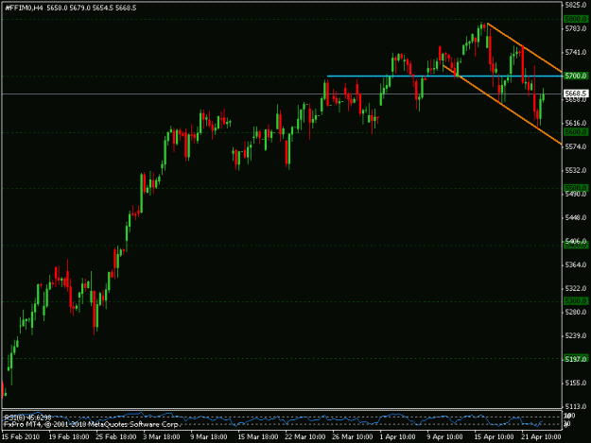591x443 pixels.
Task: Click the green 5800.0 level label
Action: click(x=576, y=19)
